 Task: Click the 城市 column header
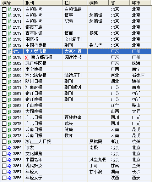[x=141, y=3]
